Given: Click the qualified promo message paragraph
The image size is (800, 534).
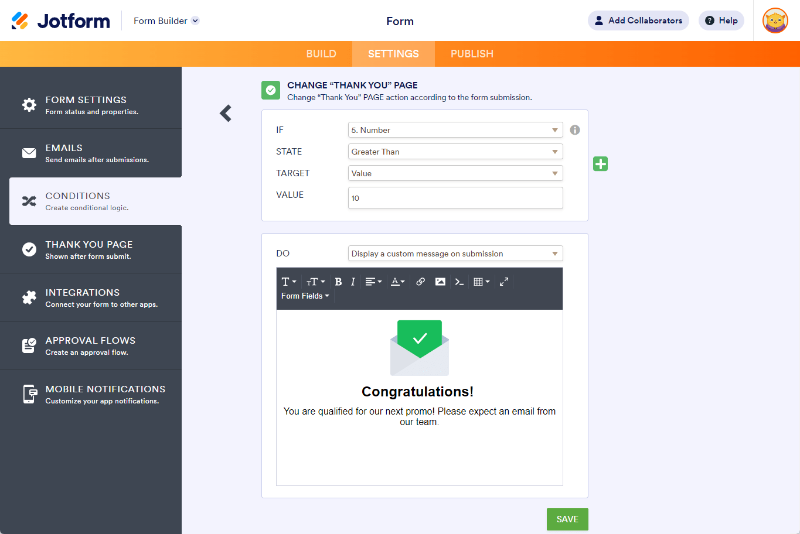Looking at the screenshot, I should [x=420, y=416].
